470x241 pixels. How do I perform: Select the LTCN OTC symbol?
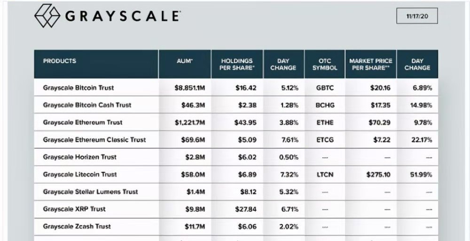point(324,174)
